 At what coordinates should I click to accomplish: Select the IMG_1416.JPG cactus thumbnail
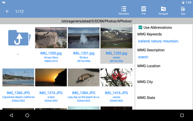[x=116, y=77]
